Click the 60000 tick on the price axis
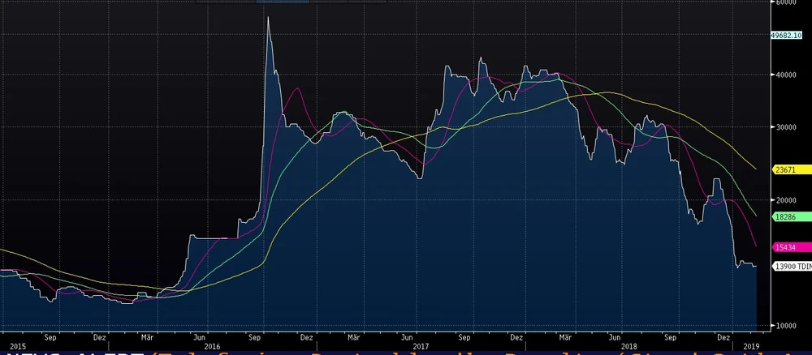Viewport: 812px width, 355px height. click(785, 2)
